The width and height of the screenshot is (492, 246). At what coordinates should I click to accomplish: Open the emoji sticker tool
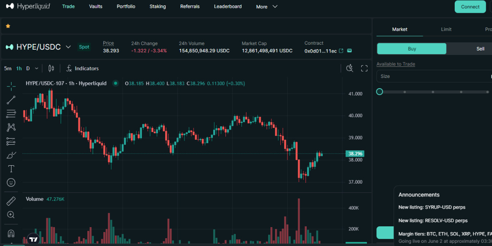coord(11,182)
